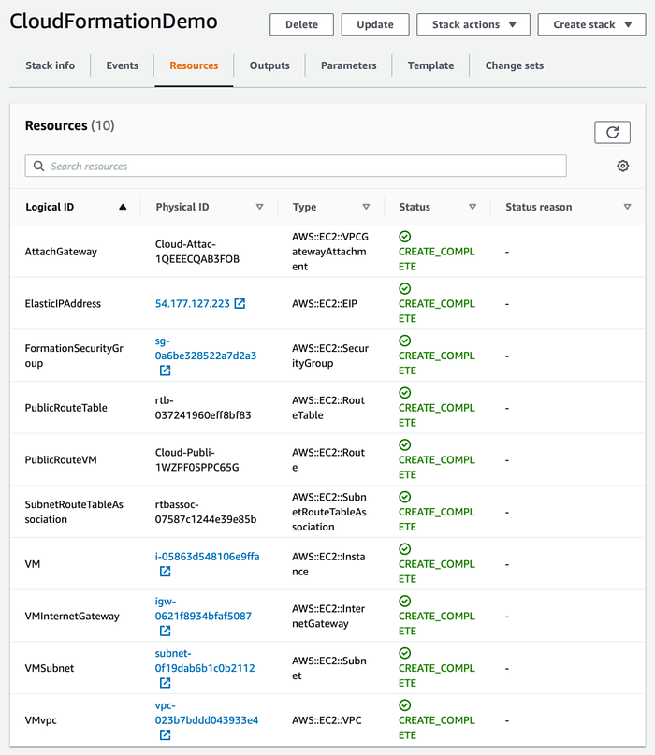Click VMvpc success status icon

(x=405, y=704)
